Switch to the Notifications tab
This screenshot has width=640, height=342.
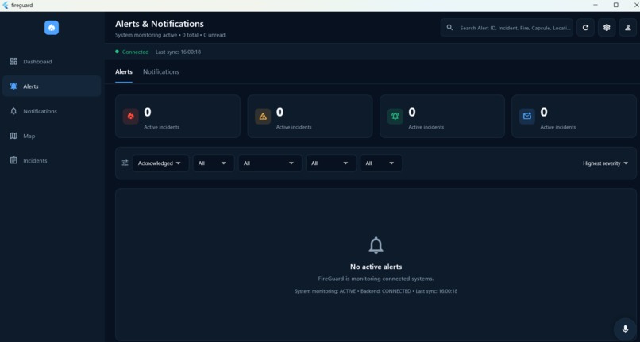161,72
